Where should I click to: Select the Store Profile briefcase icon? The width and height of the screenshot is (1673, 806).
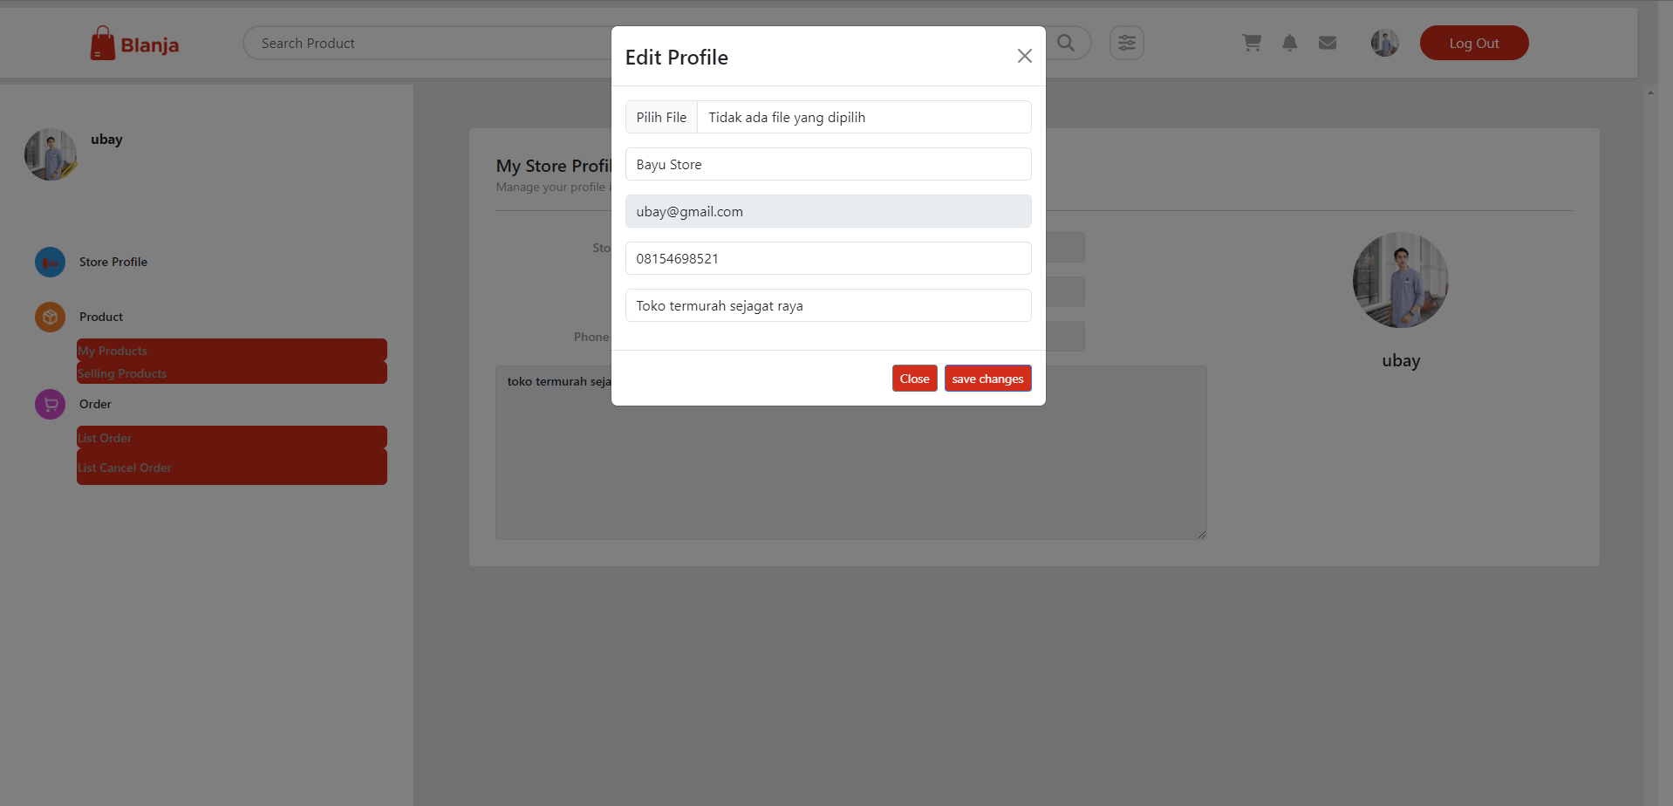[x=50, y=262]
